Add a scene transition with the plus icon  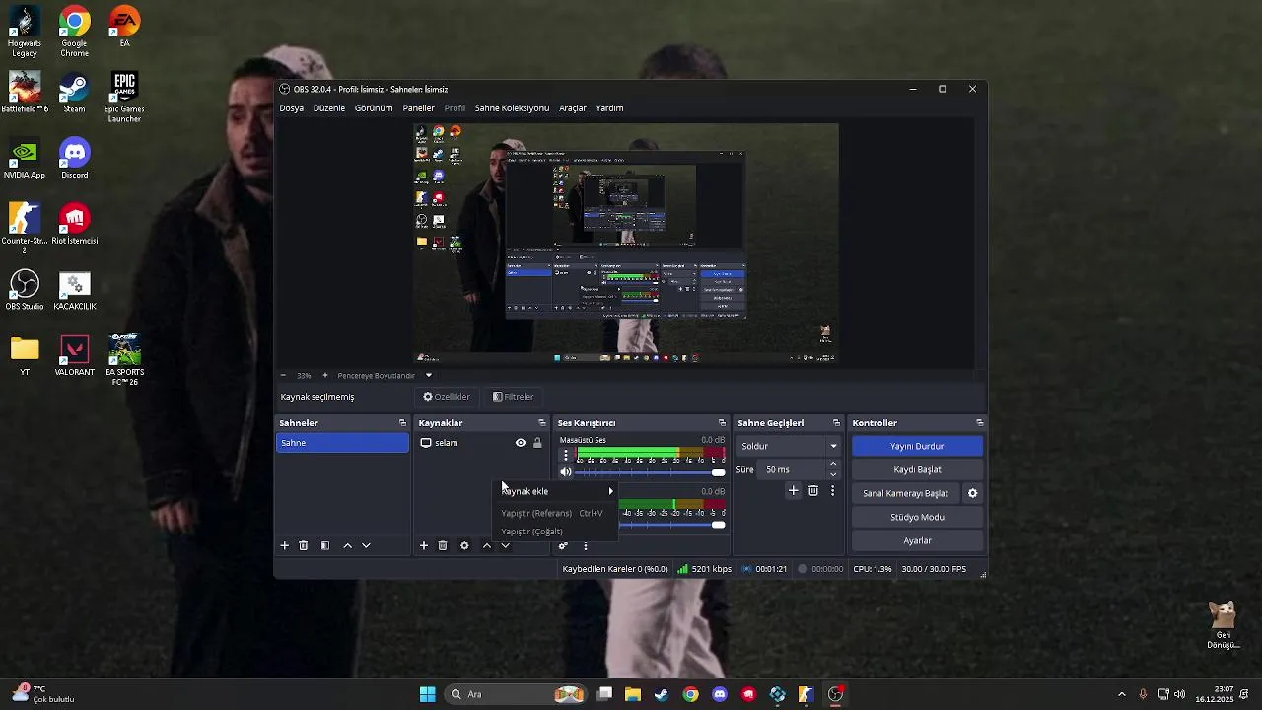click(x=793, y=490)
